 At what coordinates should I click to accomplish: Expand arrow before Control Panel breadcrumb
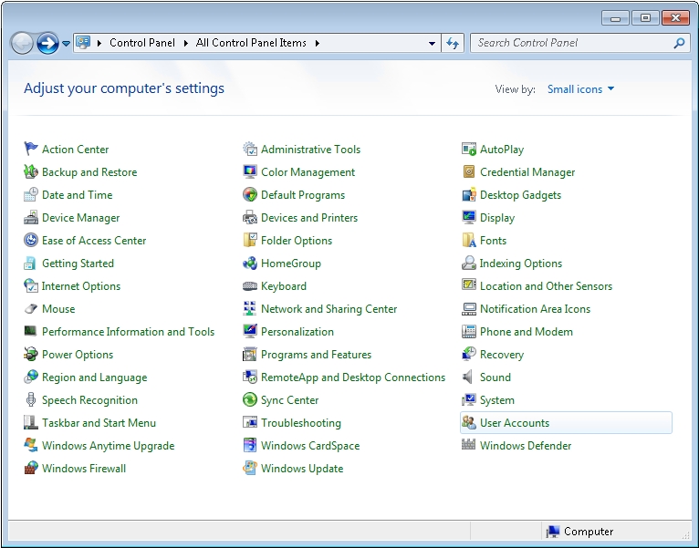pyautogui.click(x=99, y=43)
